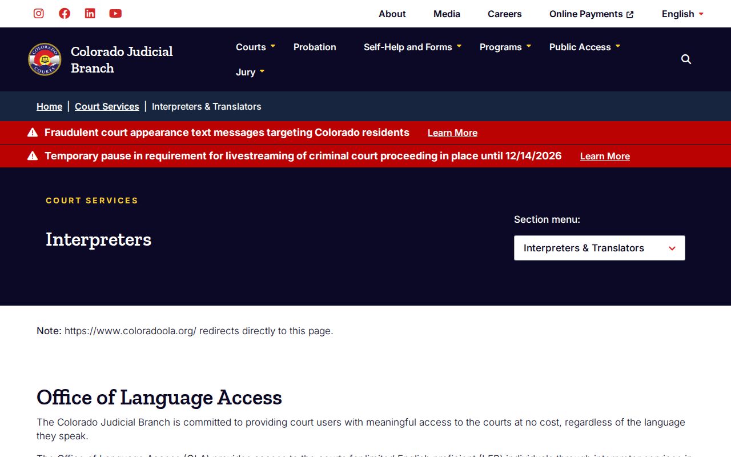Open the YouTube social icon
The height and width of the screenshot is (457, 731).
[x=115, y=13]
